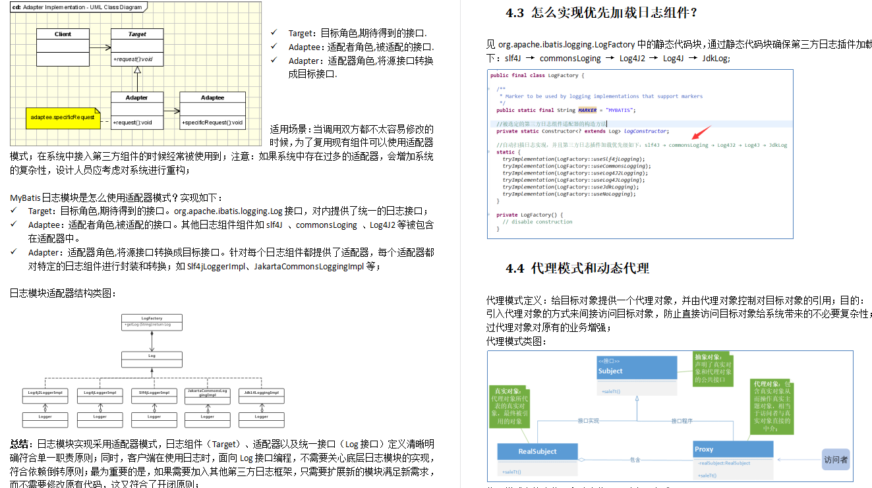Click the top-right bullet 'Target：目标角色,期待得到的接口.'
The image size is (872, 488).
click(357, 33)
